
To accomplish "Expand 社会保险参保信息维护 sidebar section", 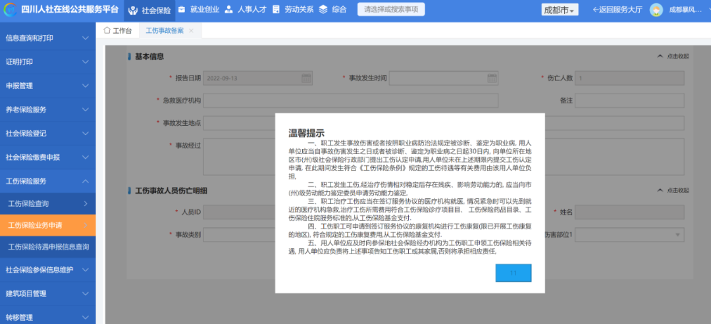I will click(47, 269).
